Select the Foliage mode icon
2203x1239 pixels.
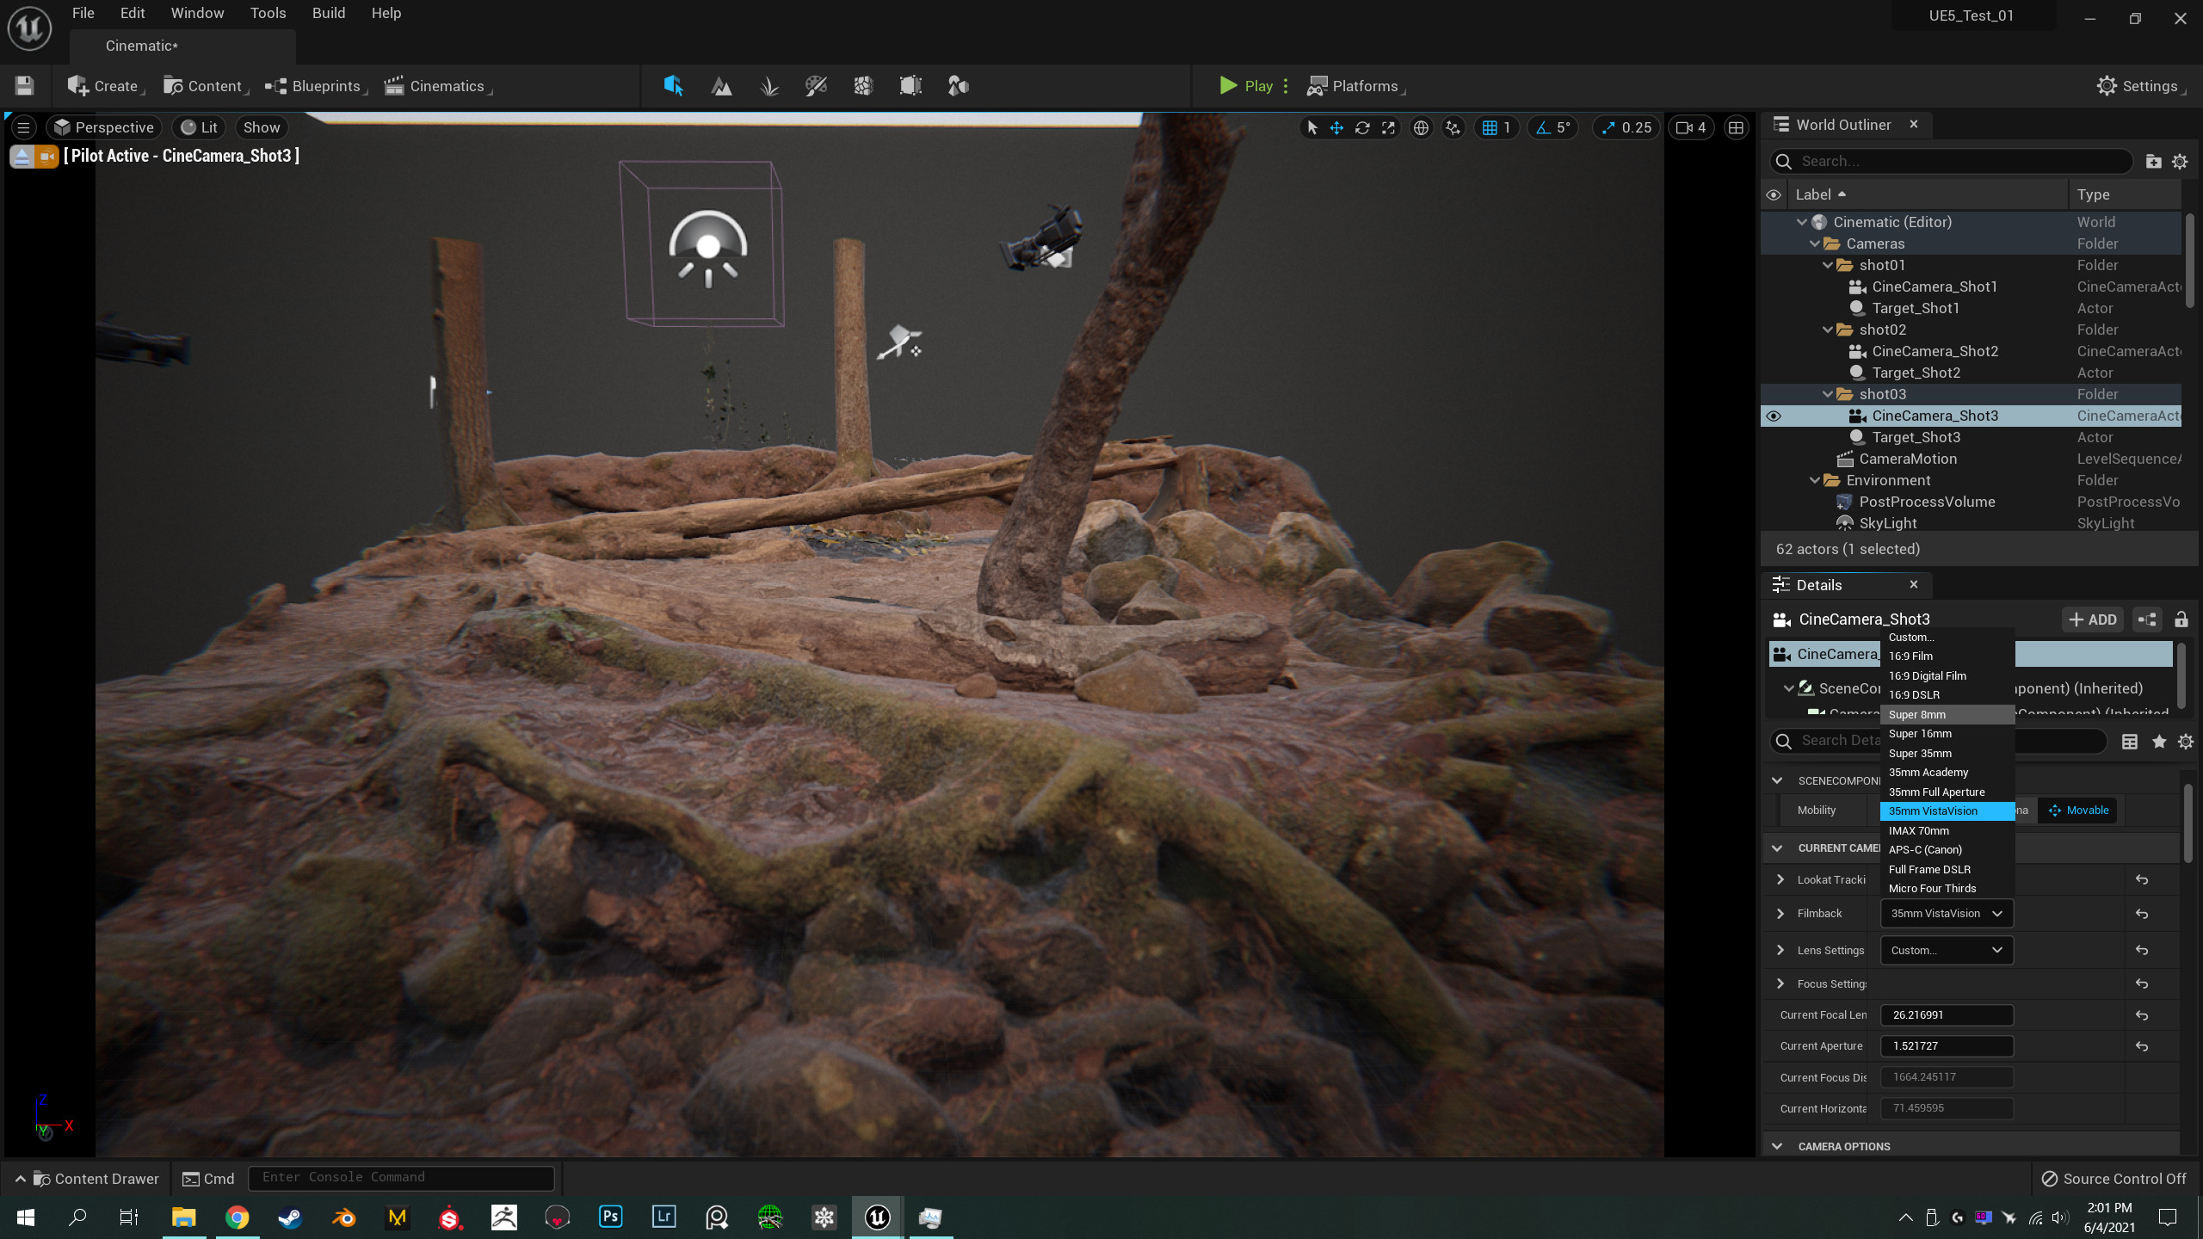tap(768, 86)
